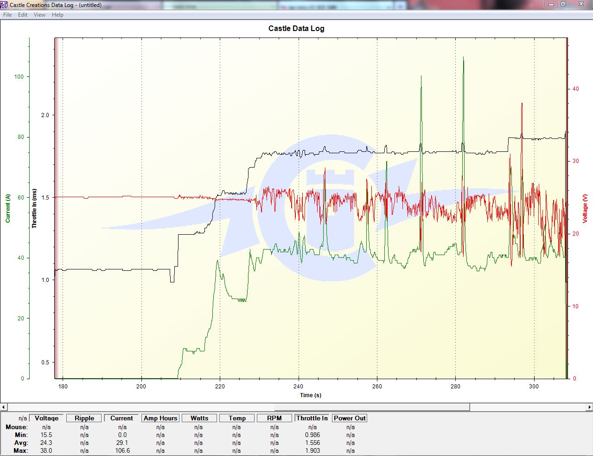Close the Castle Data Log window
Viewport: 593px width, 456px height.
pos(580,4)
